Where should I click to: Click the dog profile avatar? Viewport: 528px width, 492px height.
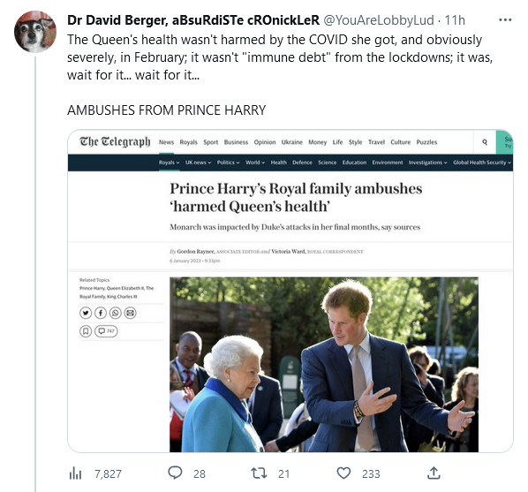35,32
